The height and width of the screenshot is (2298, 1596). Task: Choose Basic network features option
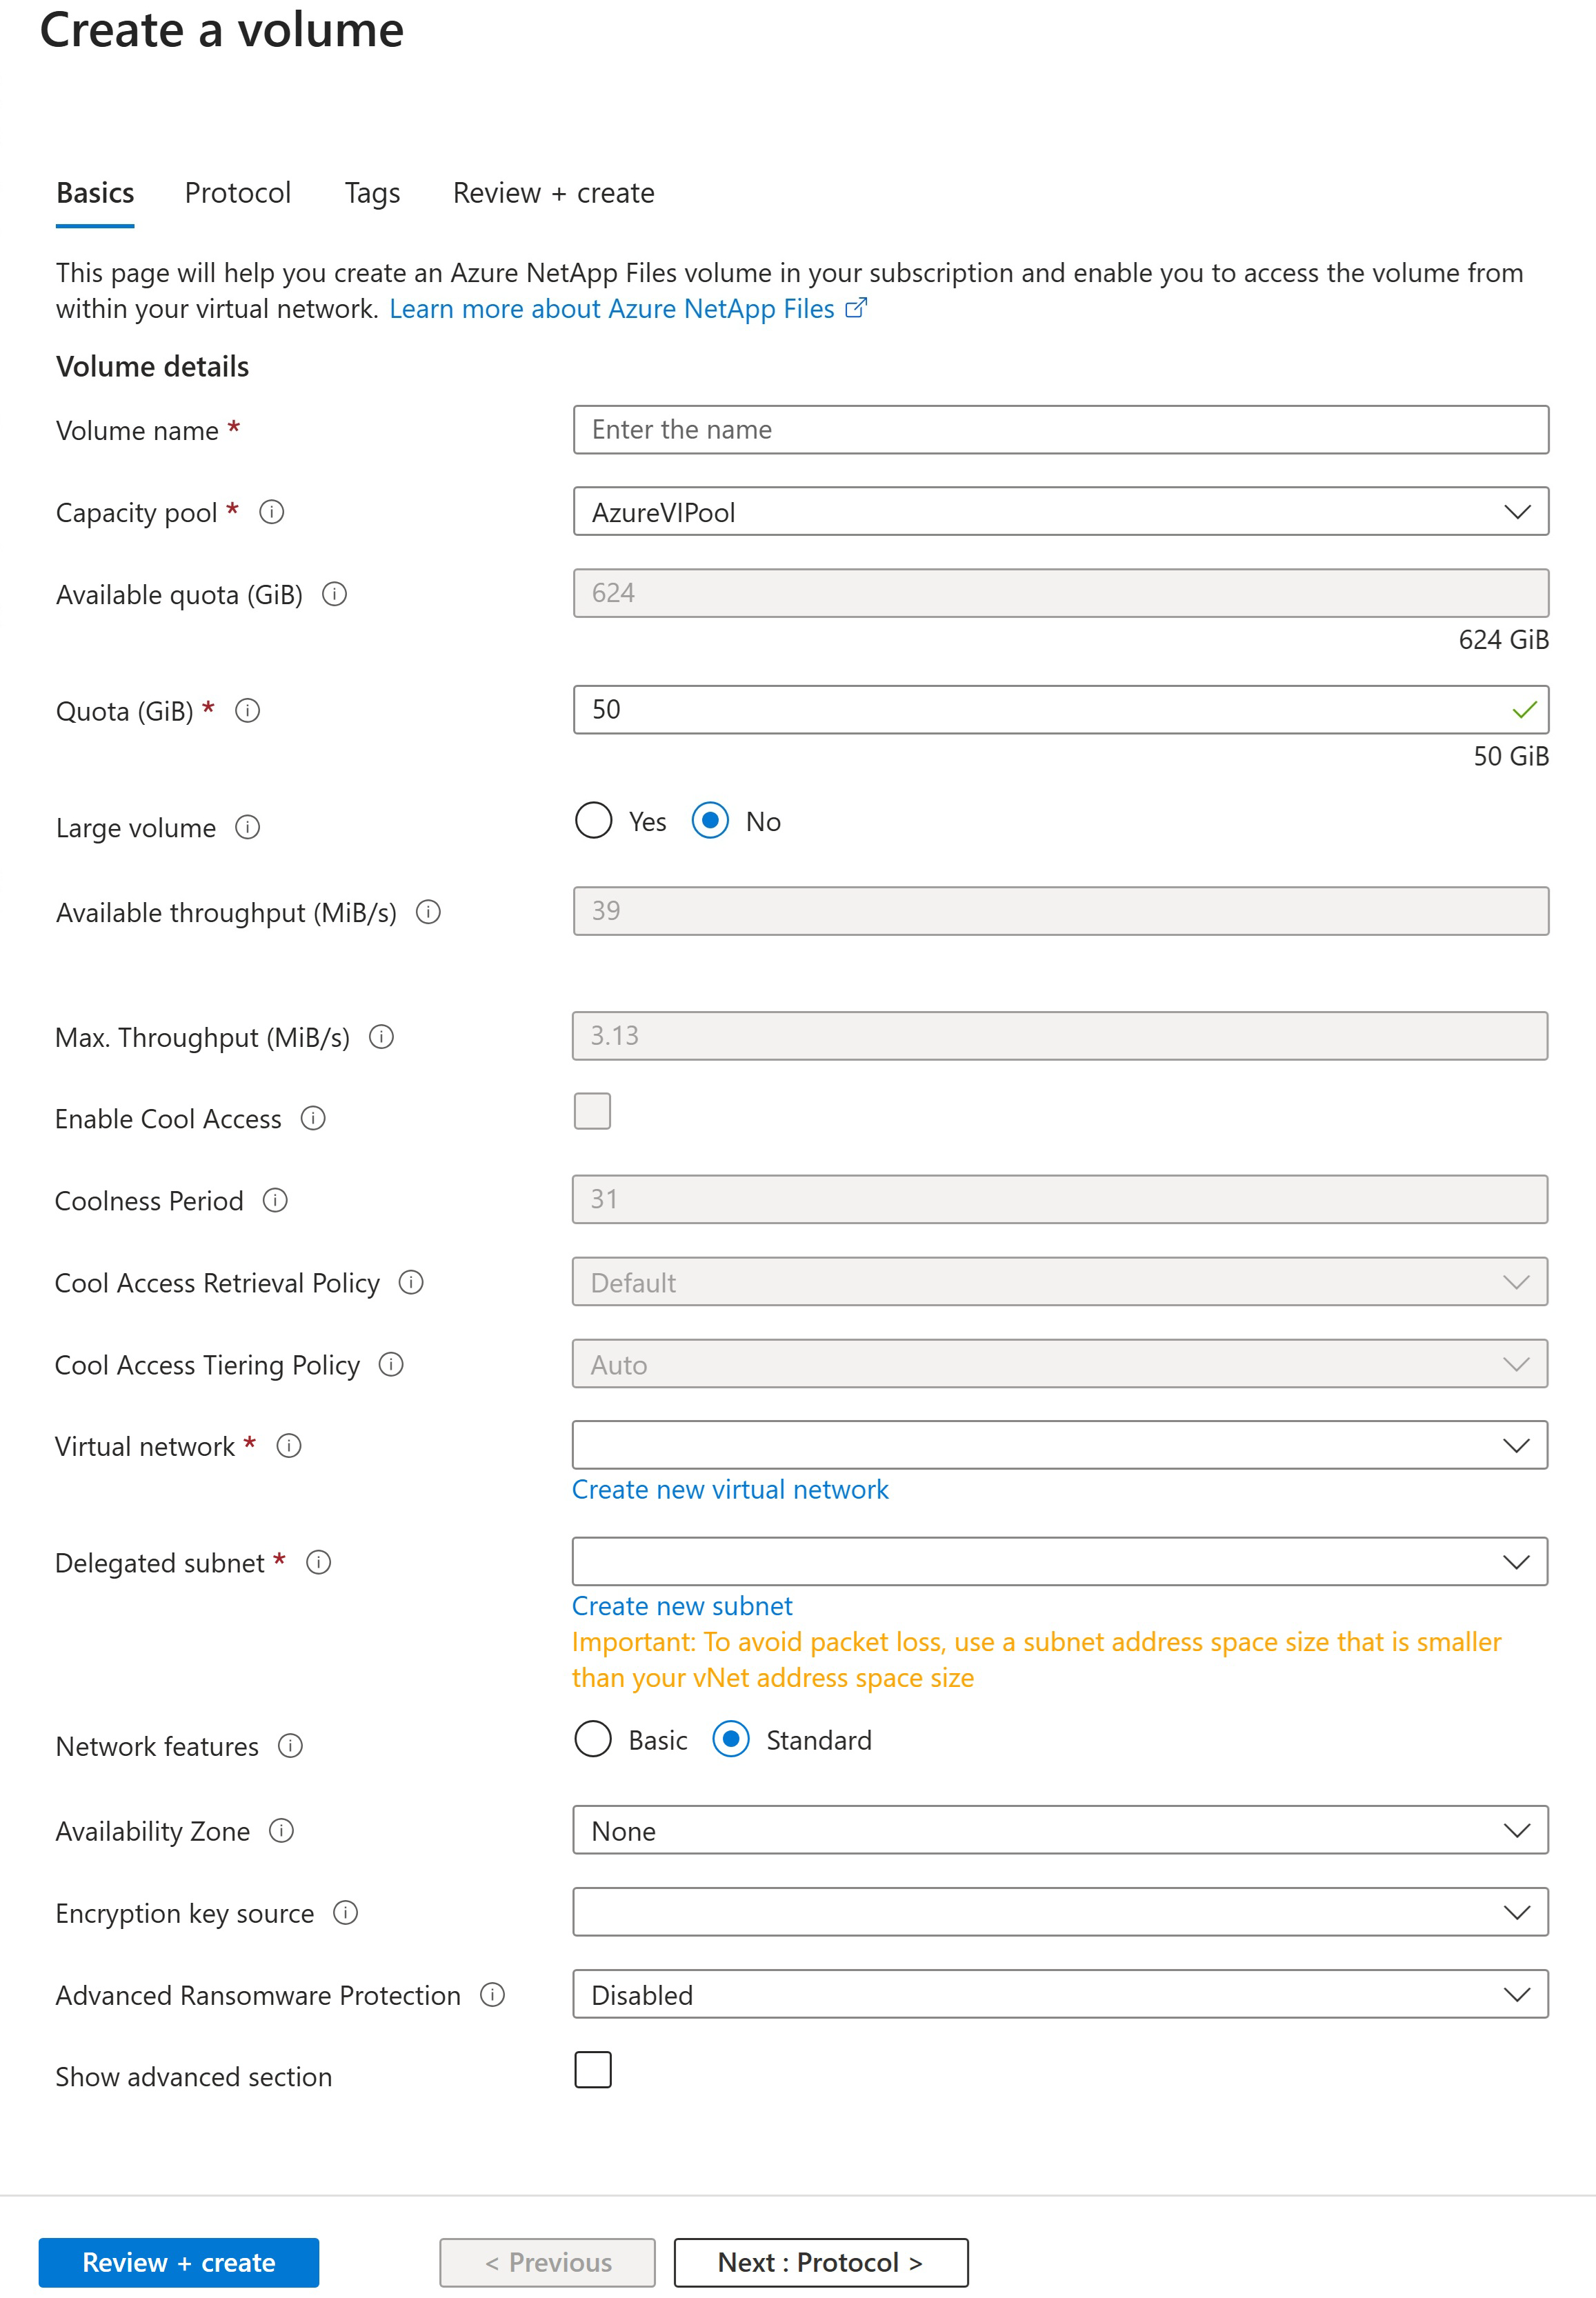(x=593, y=1739)
